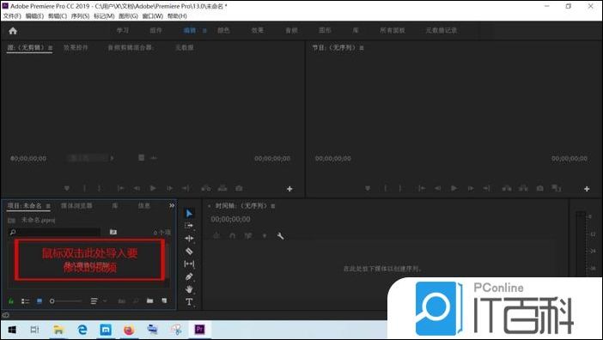Image resolution: width=603 pixels, height=340 pixels.
Task: Add marker in Source monitor
Action: [67, 188]
